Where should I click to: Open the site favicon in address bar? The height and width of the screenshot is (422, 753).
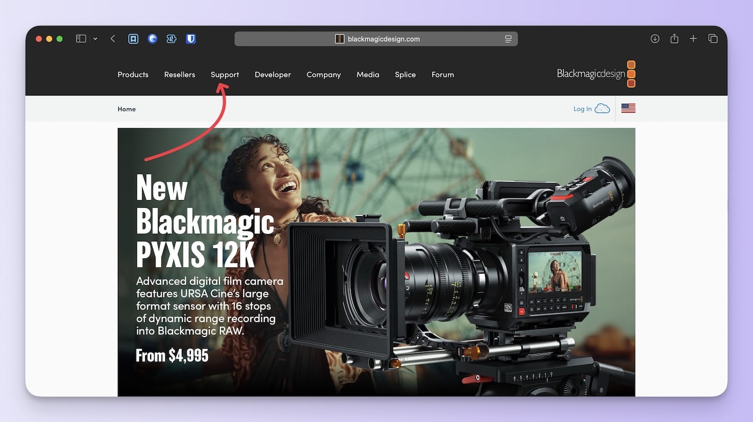pyautogui.click(x=339, y=39)
